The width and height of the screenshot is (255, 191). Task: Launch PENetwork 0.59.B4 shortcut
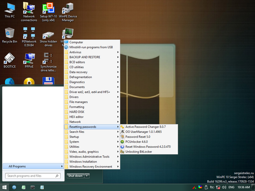click(29, 37)
